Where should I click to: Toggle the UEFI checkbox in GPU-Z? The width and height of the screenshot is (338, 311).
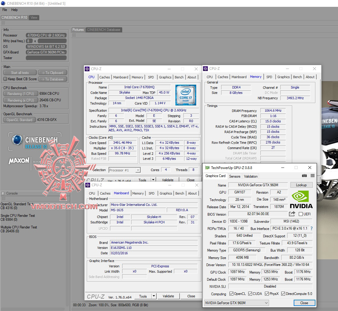coord(301,214)
